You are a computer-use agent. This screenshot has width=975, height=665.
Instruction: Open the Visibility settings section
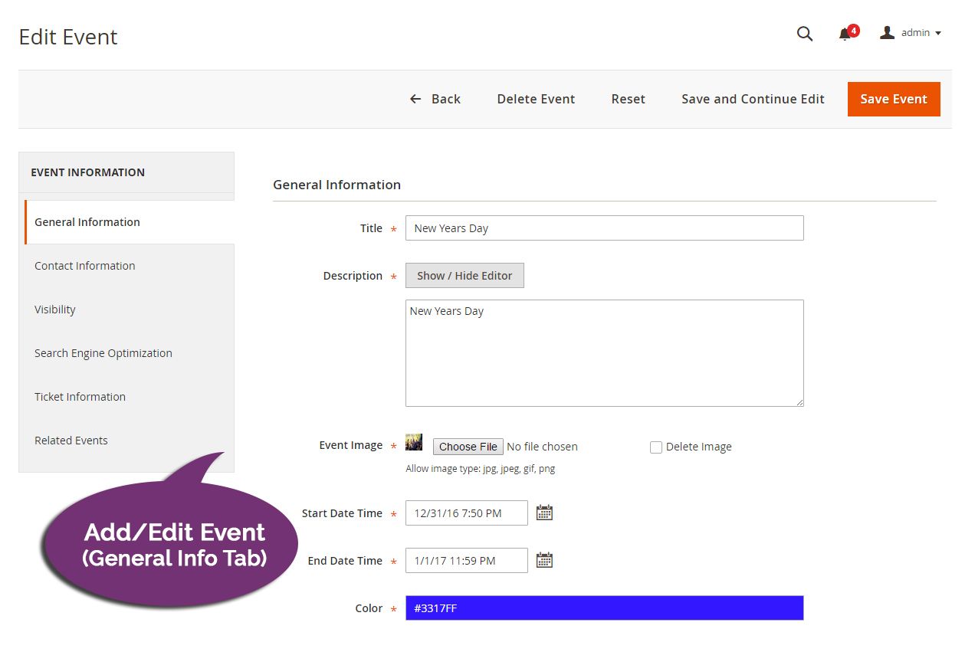click(55, 310)
